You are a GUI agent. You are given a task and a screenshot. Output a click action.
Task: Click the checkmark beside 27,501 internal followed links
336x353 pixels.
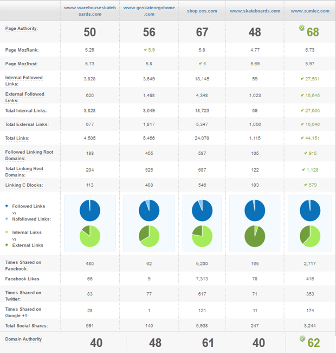pyautogui.click(x=302, y=79)
